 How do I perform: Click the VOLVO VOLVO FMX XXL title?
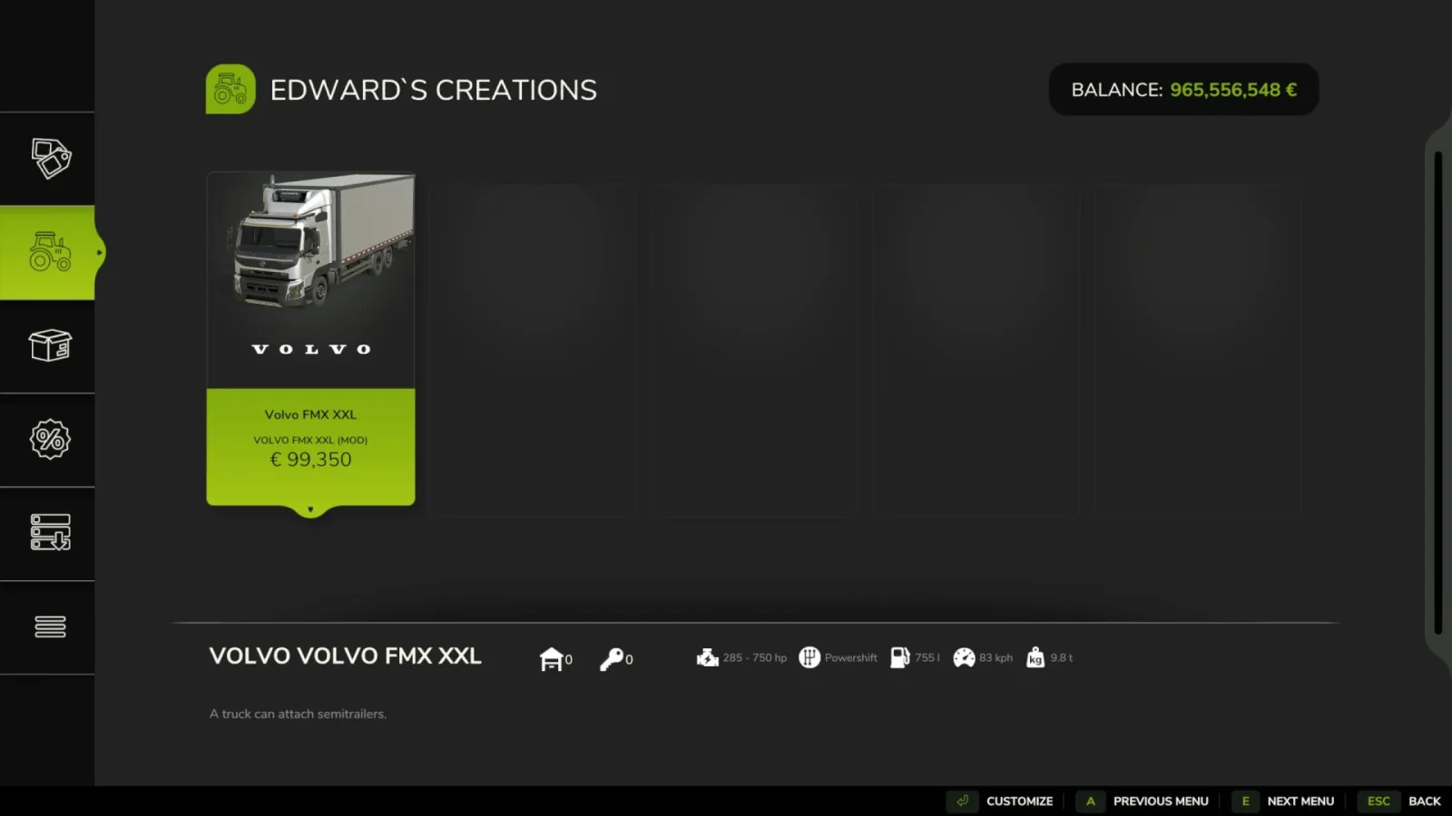point(345,656)
